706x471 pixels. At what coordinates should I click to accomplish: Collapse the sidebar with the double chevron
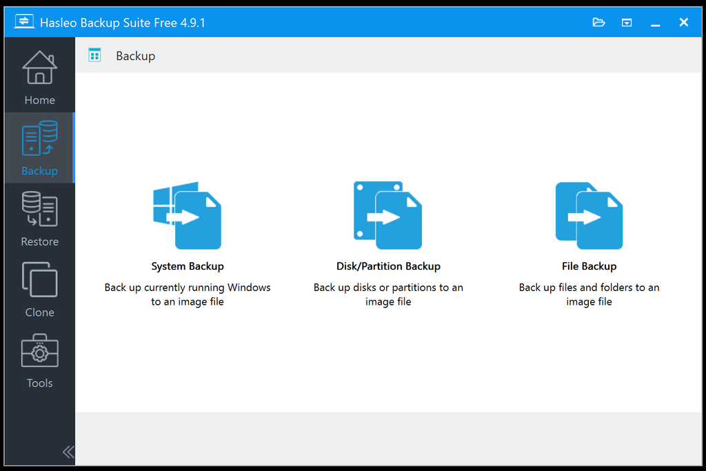68,452
